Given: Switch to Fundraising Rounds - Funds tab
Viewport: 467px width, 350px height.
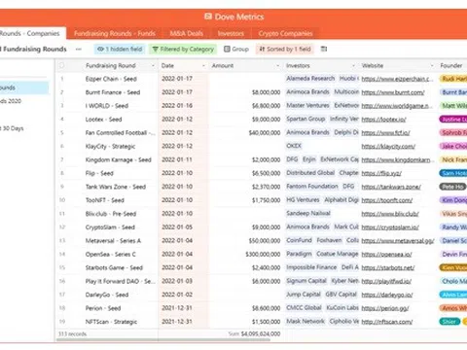Looking at the screenshot, I should pos(115,33).
